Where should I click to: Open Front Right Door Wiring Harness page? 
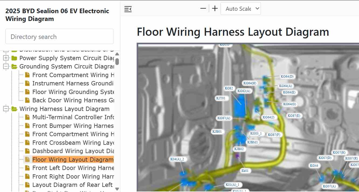73,176
